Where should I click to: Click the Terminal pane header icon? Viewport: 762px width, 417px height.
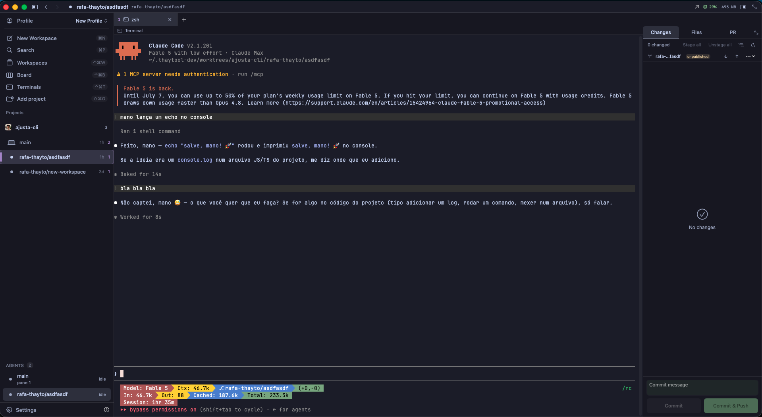[120, 31]
